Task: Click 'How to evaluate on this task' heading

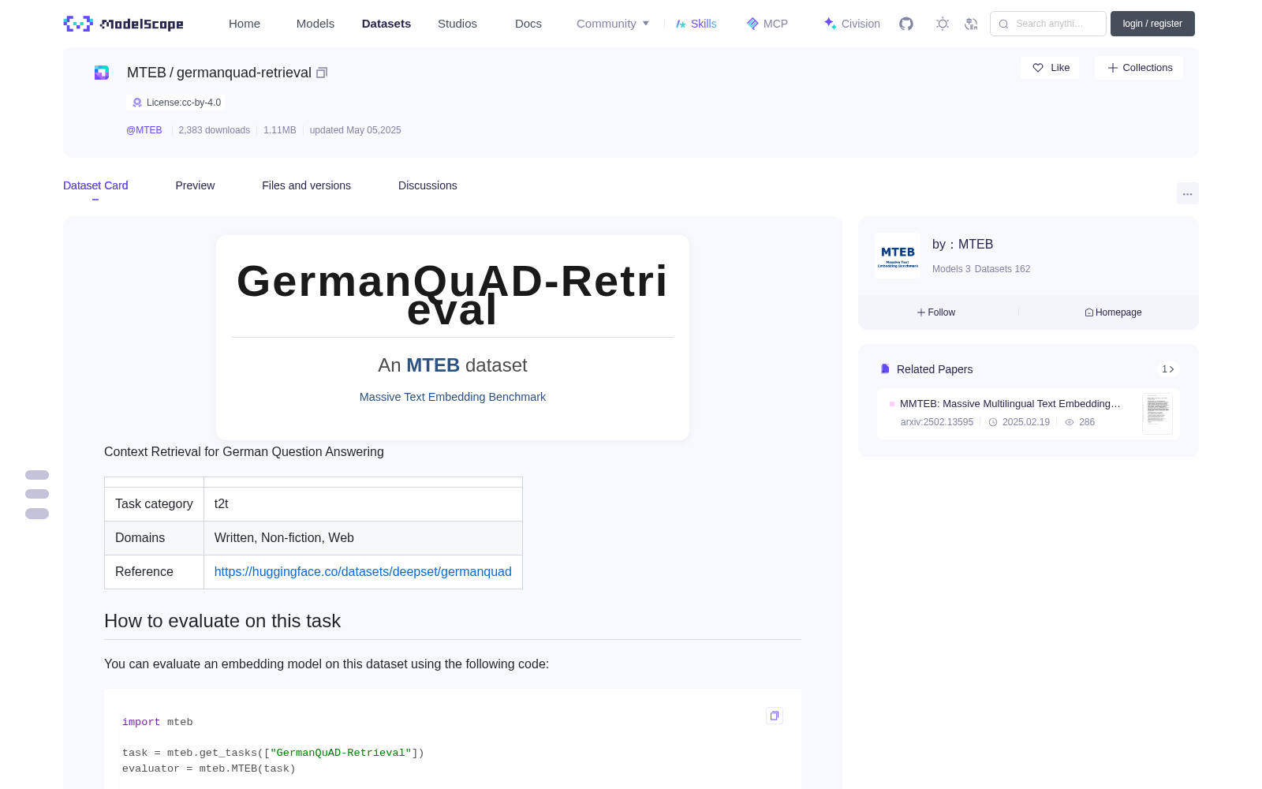Action: tap(222, 621)
